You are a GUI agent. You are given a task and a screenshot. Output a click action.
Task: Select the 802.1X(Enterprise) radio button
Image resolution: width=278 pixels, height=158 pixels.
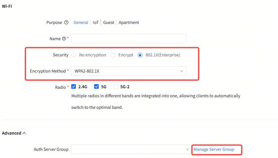pos(140,55)
